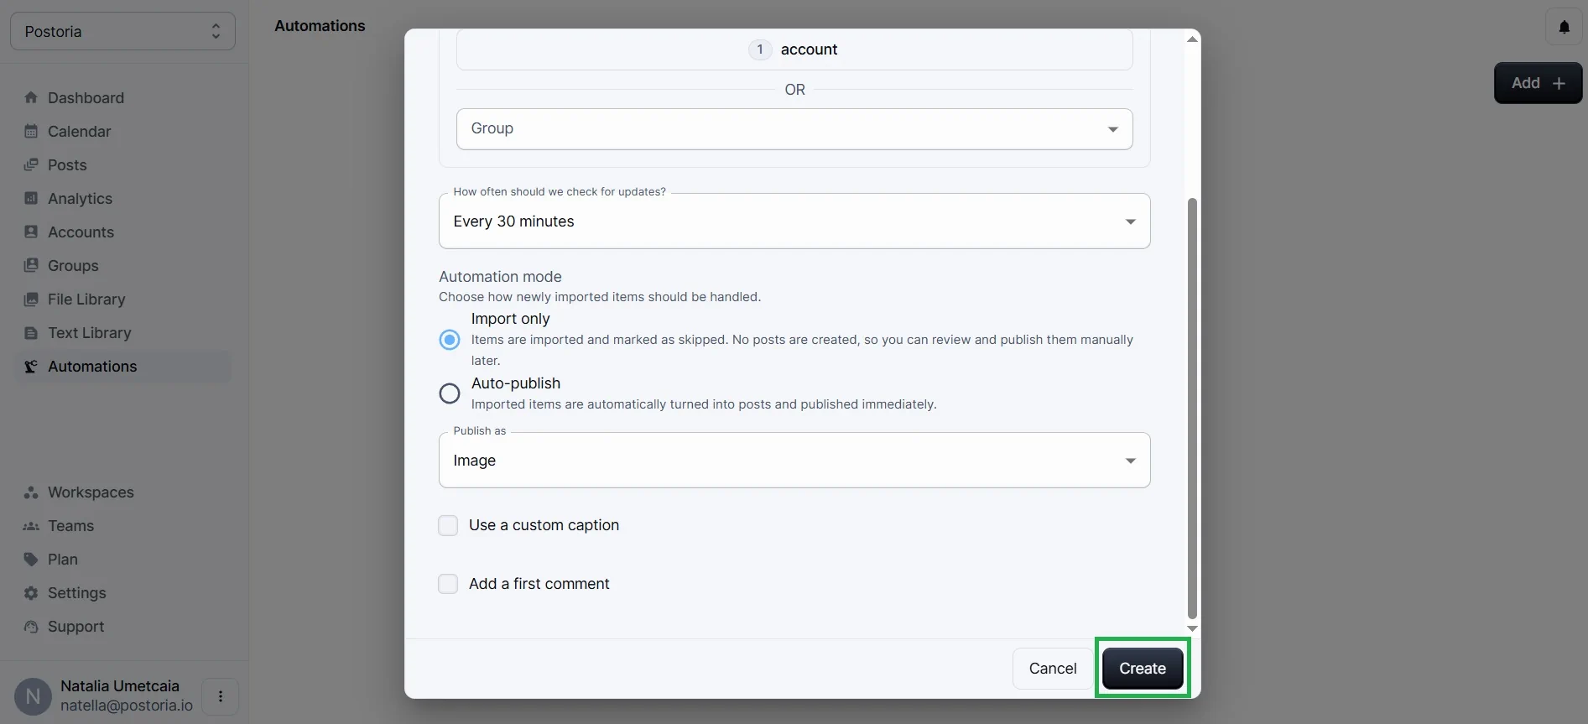The height and width of the screenshot is (724, 1588).
Task: Click the Groups icon in sidebar
Action: (31, 265)
